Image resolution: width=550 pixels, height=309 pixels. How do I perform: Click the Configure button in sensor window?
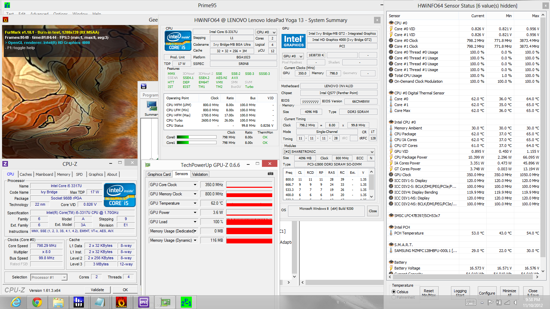(487, 292)
